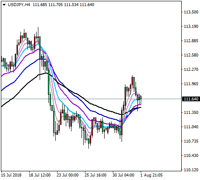200x180 pixels.
Task: Click the 18 Jul 12:00 time label
Action: click(x=40, y=175)
